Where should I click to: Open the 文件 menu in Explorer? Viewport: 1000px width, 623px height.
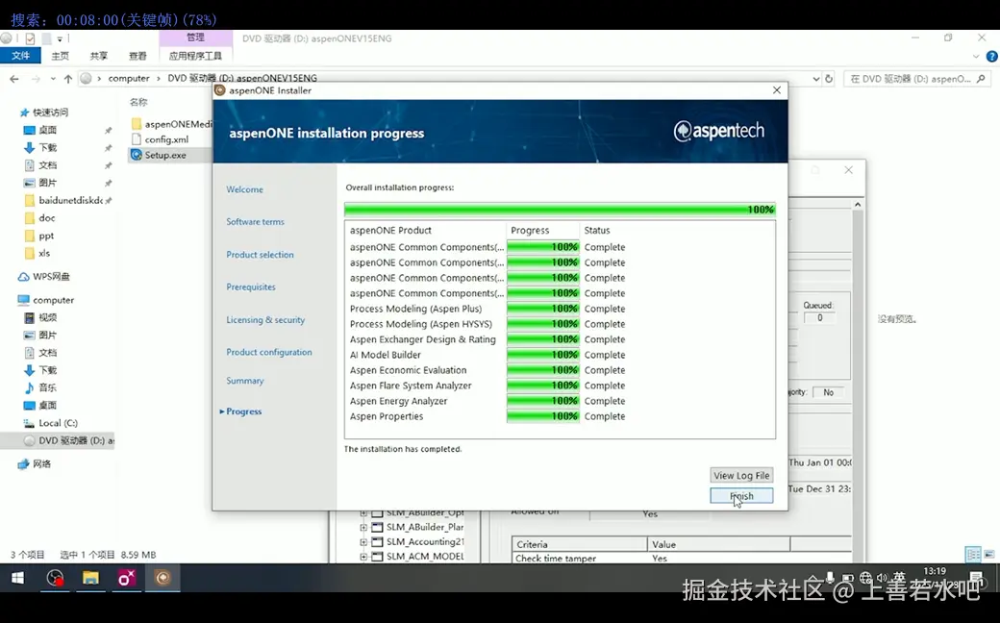[20, 56]
